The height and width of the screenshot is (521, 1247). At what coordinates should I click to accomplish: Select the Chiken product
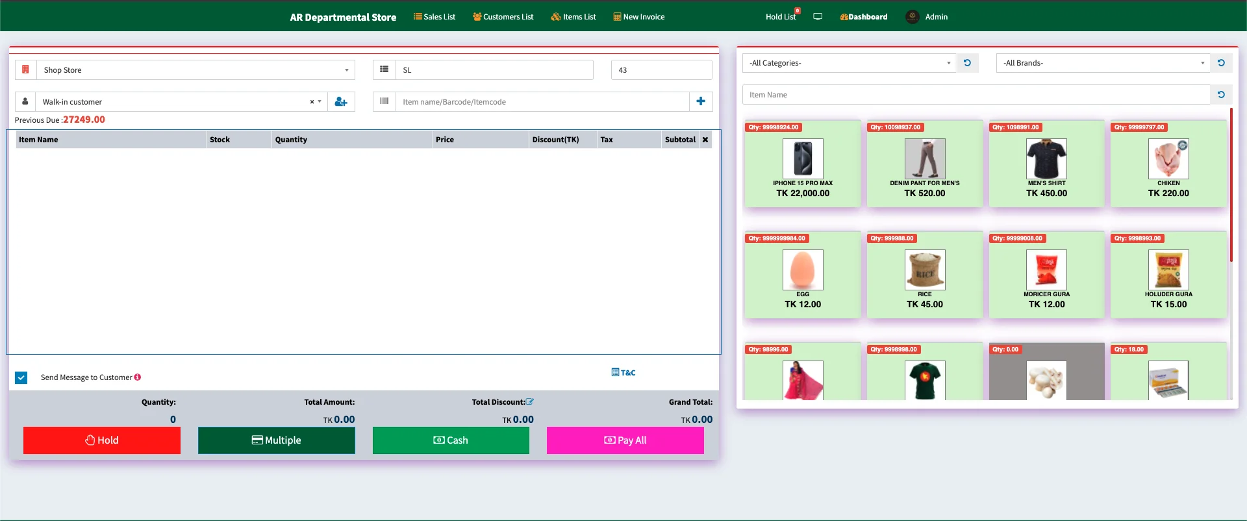1168,164
